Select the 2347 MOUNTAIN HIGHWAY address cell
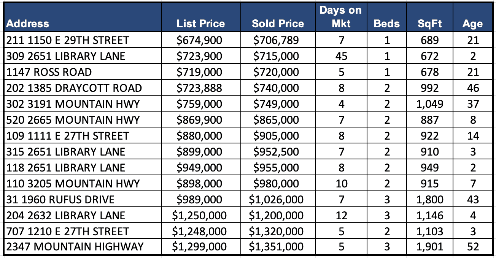The height and width of the screenshot is (258, 496). [x=75, y=247]
